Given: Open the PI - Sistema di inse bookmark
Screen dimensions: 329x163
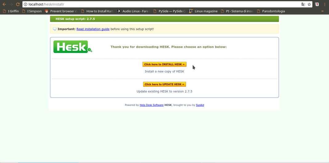Looking at the screenshot, I should tap(237, 11).
